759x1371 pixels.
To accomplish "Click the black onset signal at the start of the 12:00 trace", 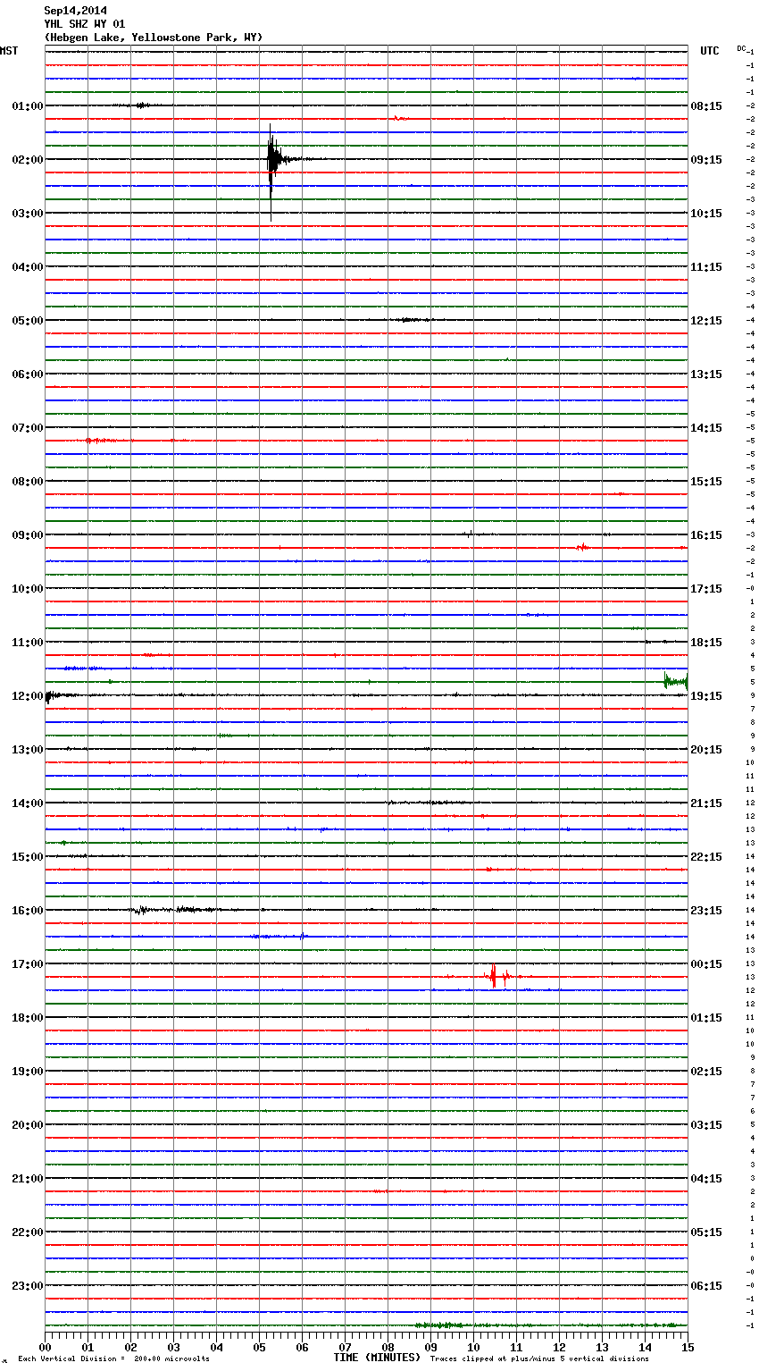I will (x=52, y=695).
